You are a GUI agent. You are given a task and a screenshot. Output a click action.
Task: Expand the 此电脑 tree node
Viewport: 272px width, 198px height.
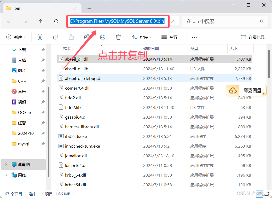(6, 165)
